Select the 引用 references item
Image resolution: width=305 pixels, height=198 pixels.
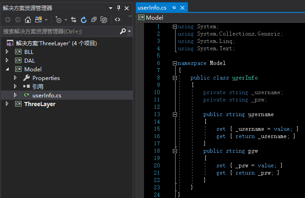pos(38,86)
